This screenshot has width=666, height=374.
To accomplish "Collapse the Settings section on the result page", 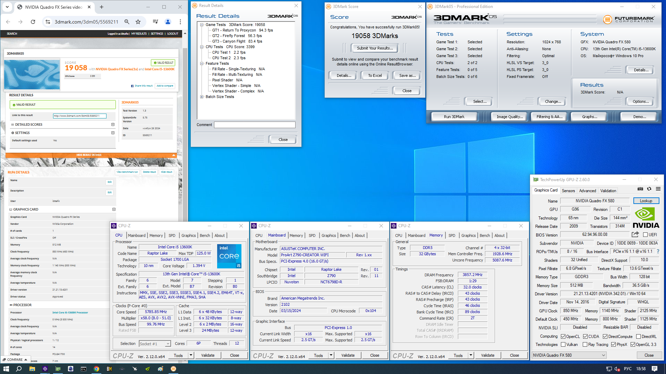I will click(x=113, y=133).
